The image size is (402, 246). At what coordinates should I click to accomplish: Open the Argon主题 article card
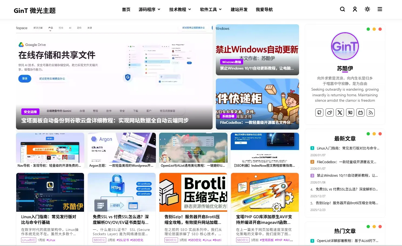[122, 151]
